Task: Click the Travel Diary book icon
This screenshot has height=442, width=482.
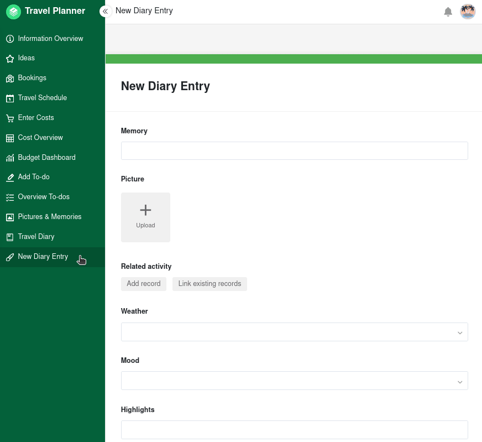Action: [10, 237]
